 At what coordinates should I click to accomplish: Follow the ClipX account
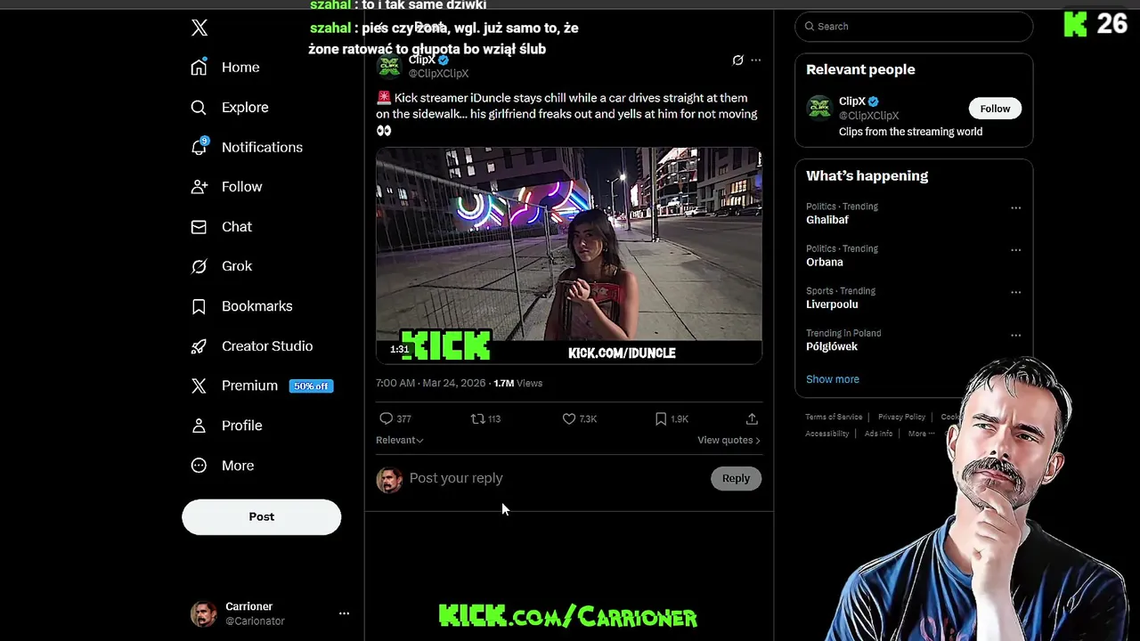point(995,109)
